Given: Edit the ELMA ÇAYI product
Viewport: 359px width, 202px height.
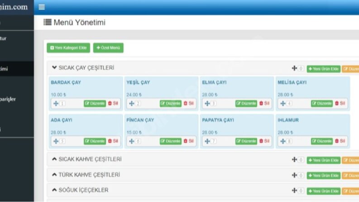Looking at the screenshot, I should pos(246,104).
